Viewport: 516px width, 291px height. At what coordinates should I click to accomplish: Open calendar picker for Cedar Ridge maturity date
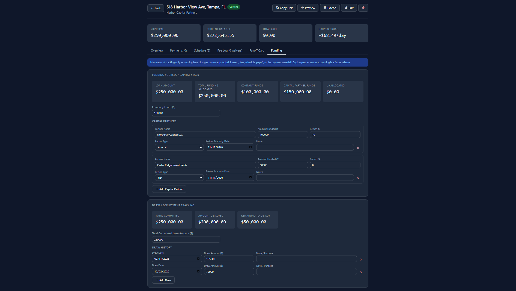point(250,177)
